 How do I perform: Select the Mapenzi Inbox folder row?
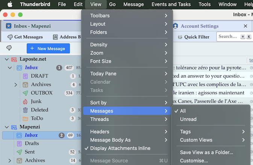tap(42, 135)
